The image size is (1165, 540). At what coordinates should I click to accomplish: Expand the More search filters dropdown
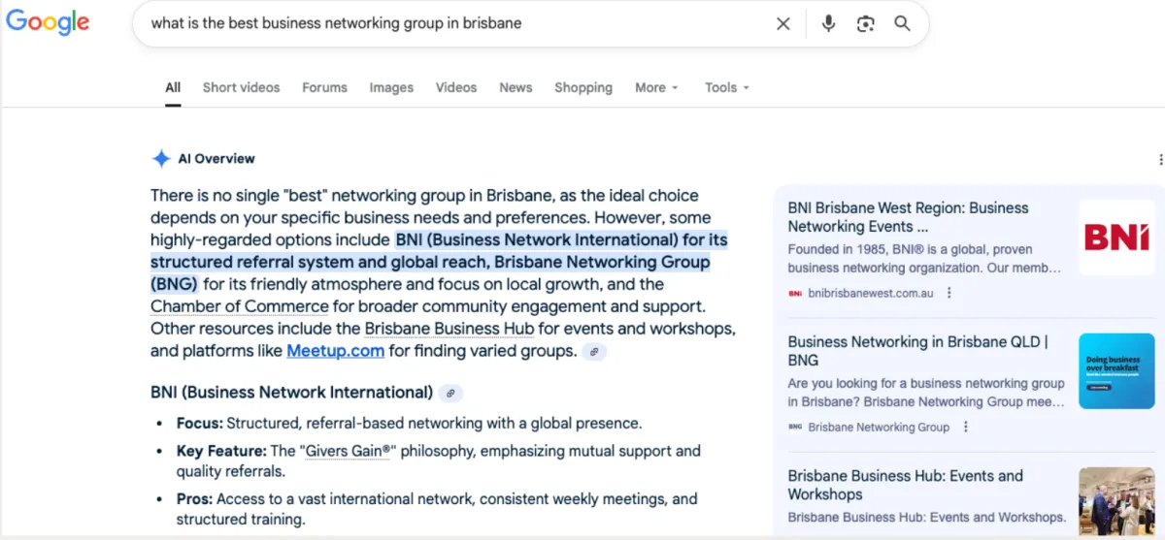click(656, 87)
